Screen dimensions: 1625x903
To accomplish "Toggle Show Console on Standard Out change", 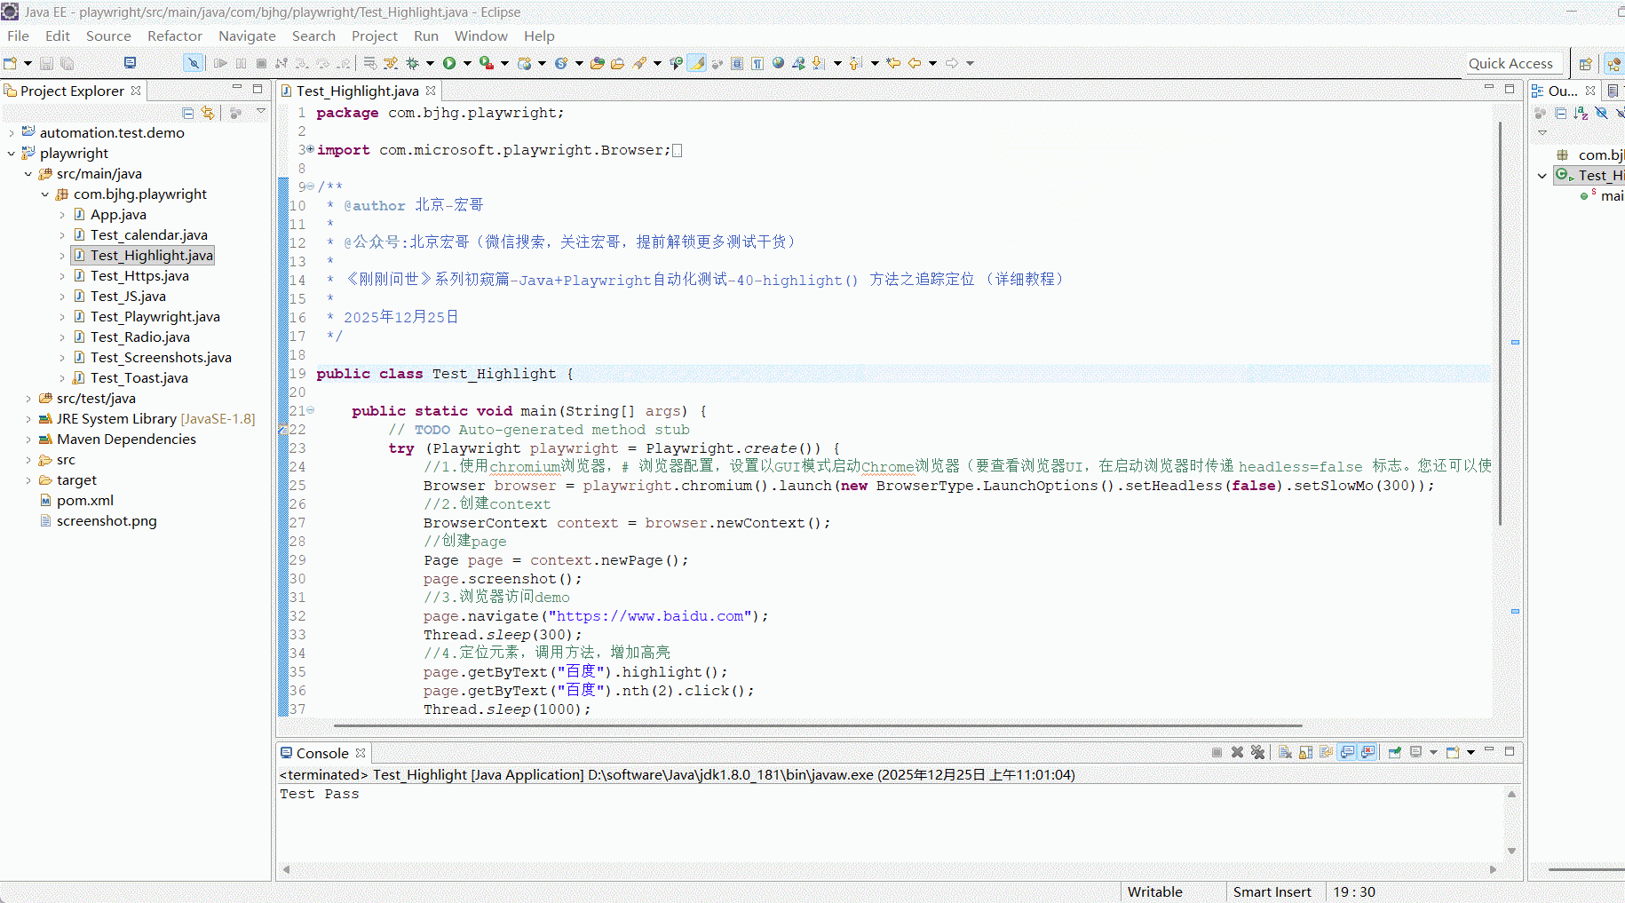I will 1347,752.
